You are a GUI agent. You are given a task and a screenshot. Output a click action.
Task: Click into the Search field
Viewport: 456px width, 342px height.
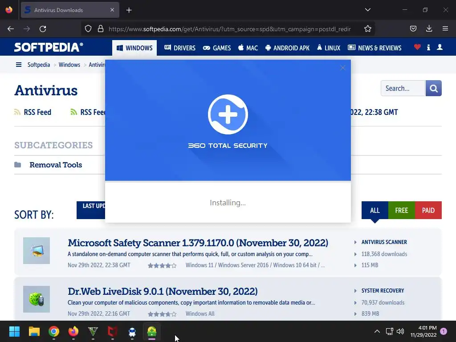(x=403, y=88)
